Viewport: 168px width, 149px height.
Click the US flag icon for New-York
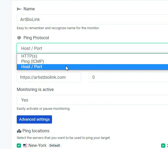(x=25, y=146)
